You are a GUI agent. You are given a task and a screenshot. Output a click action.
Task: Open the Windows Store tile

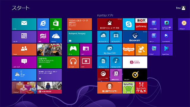tap(56, 24)
